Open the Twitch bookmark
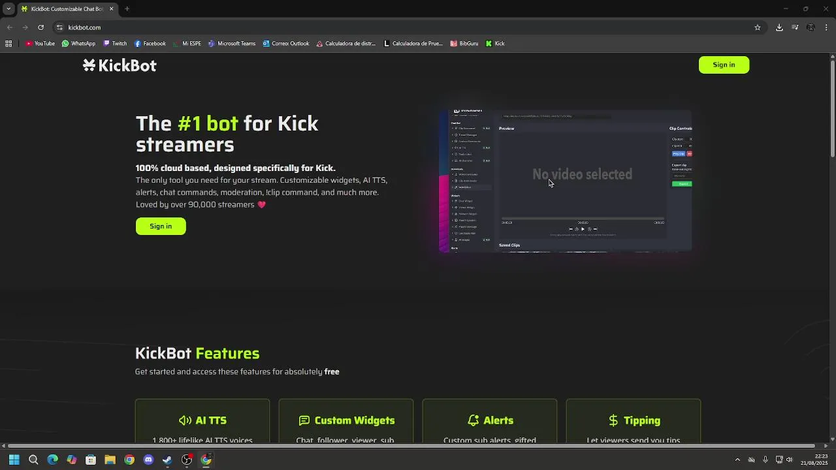 pos(115,44)
